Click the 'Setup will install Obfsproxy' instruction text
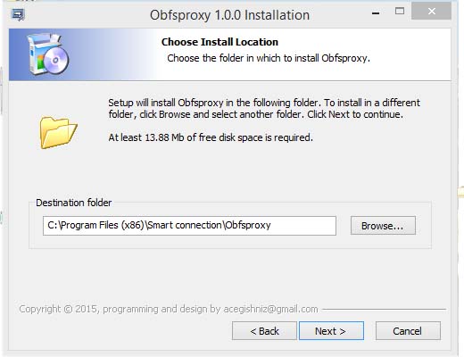 tap(264, 109)
